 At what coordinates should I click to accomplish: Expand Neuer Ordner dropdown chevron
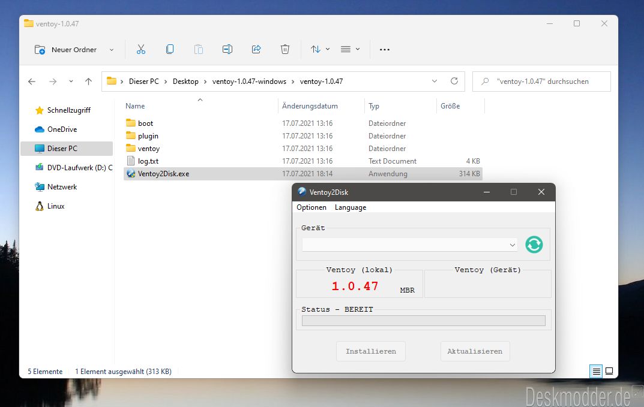pos(111,50)
